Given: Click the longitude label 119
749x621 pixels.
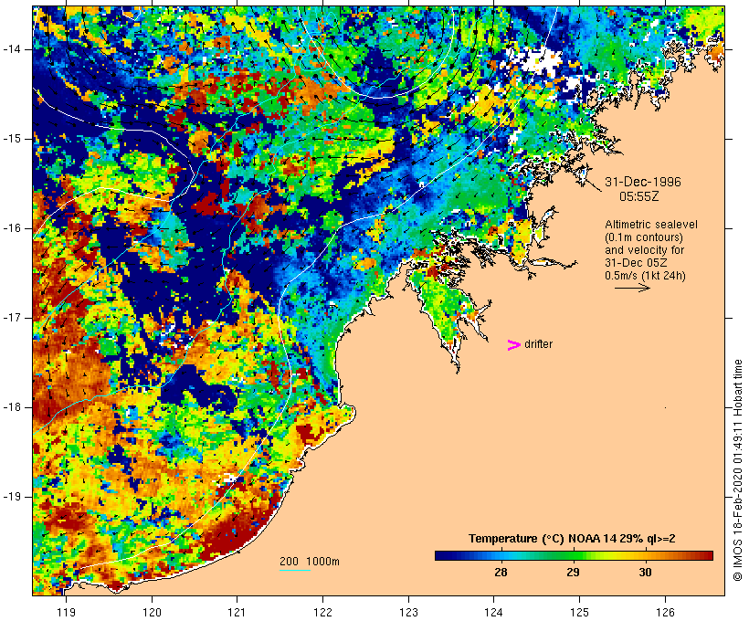Looking at the screenshot, I should coord(66,612).
